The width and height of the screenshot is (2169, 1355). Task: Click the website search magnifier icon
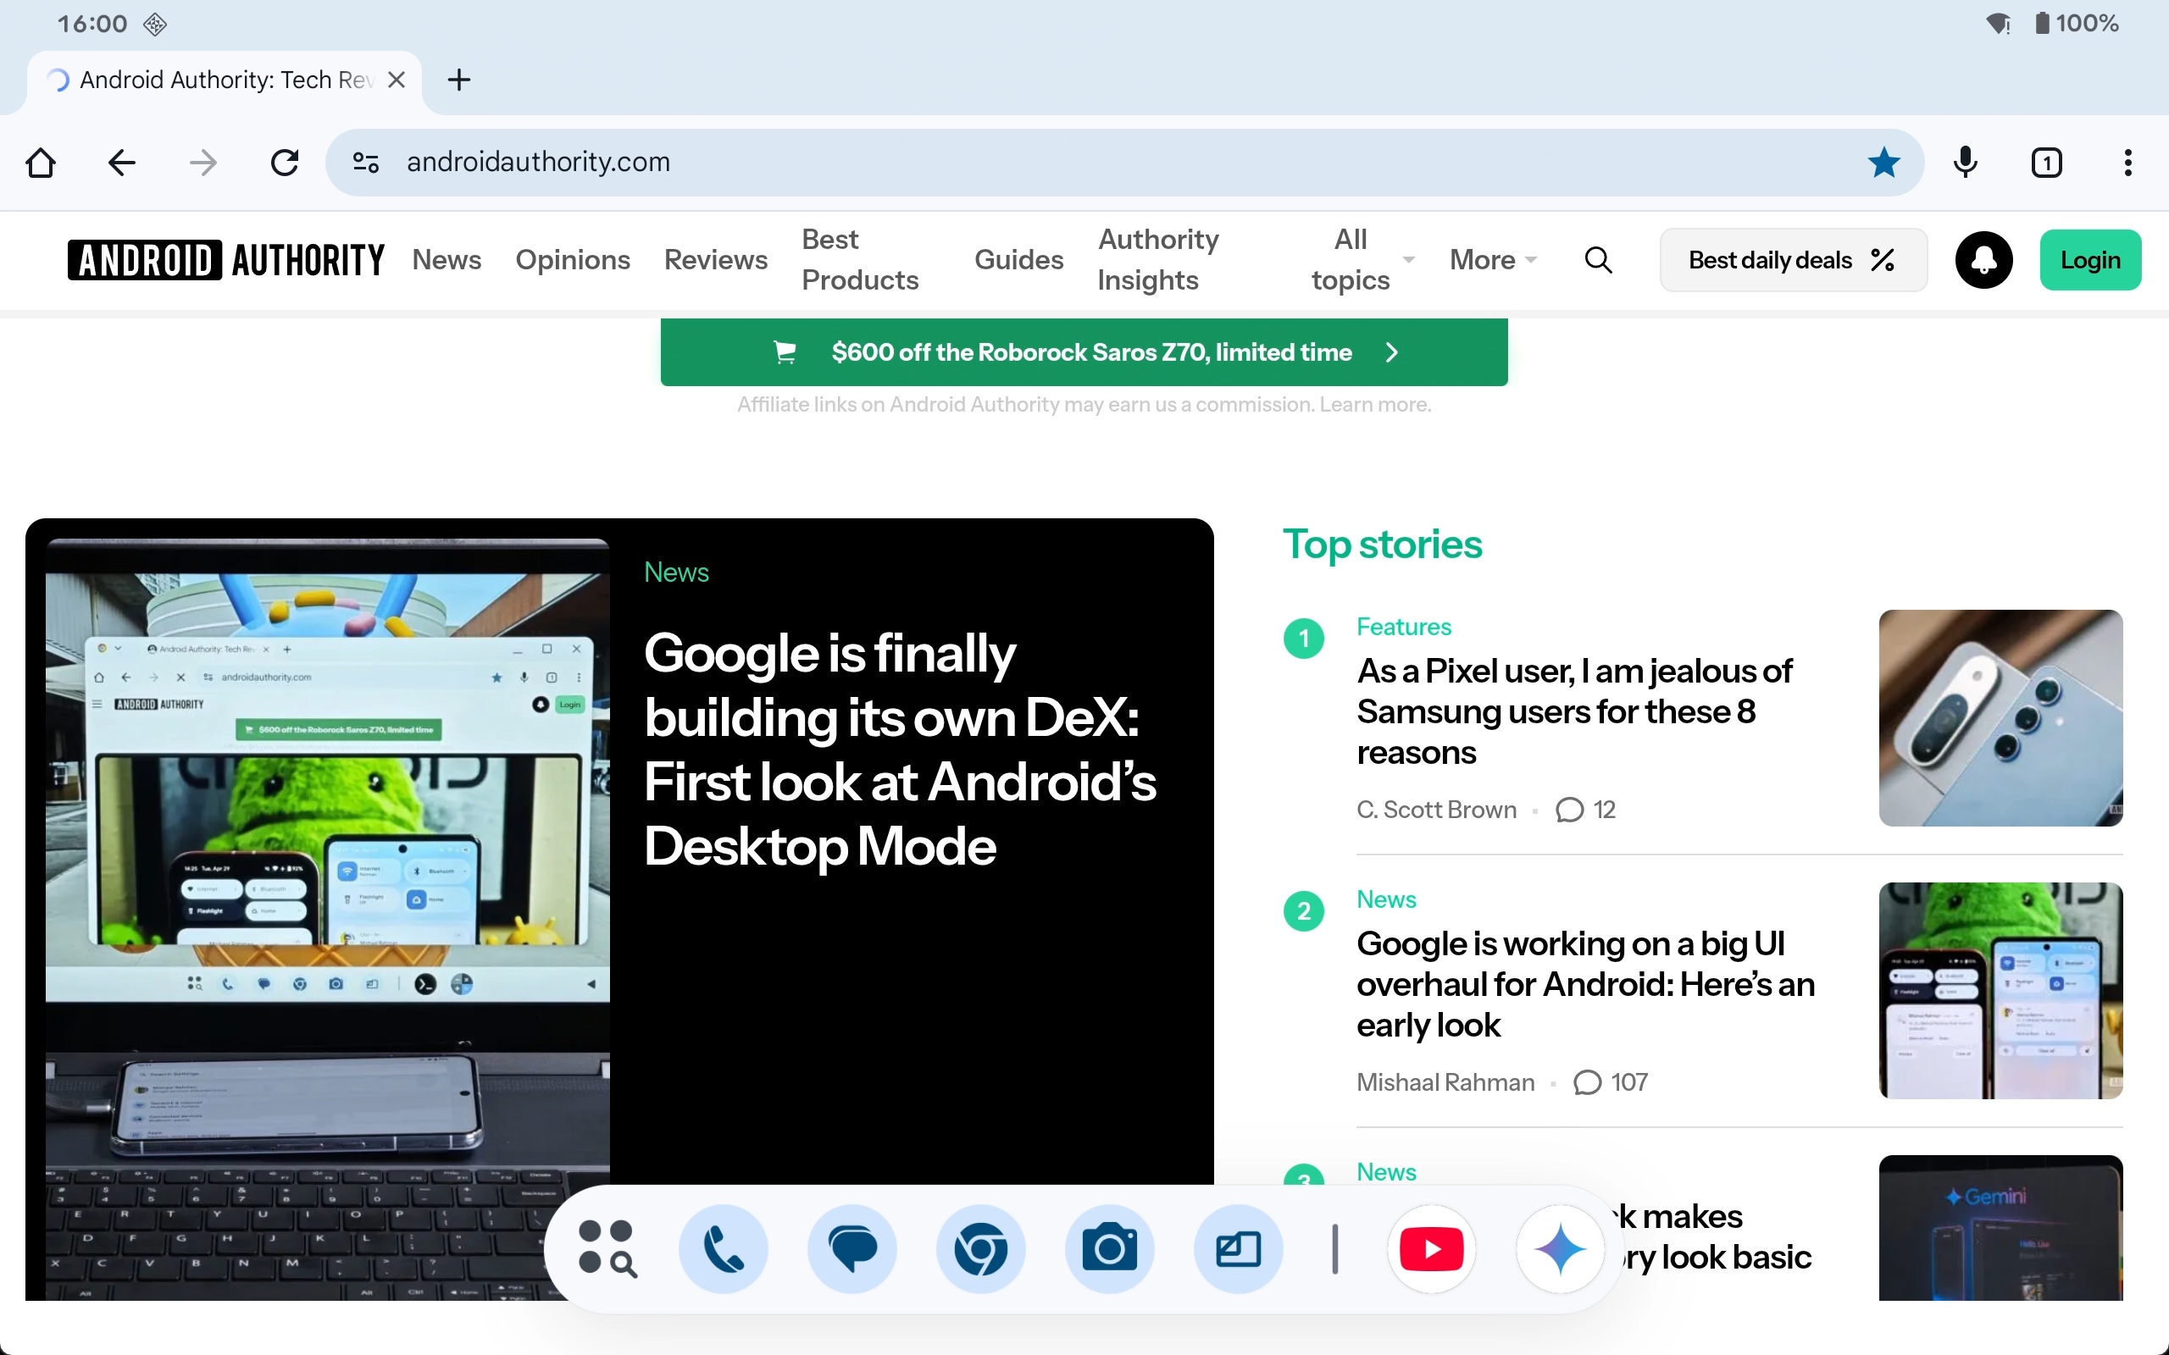(x=1598, y=260)
